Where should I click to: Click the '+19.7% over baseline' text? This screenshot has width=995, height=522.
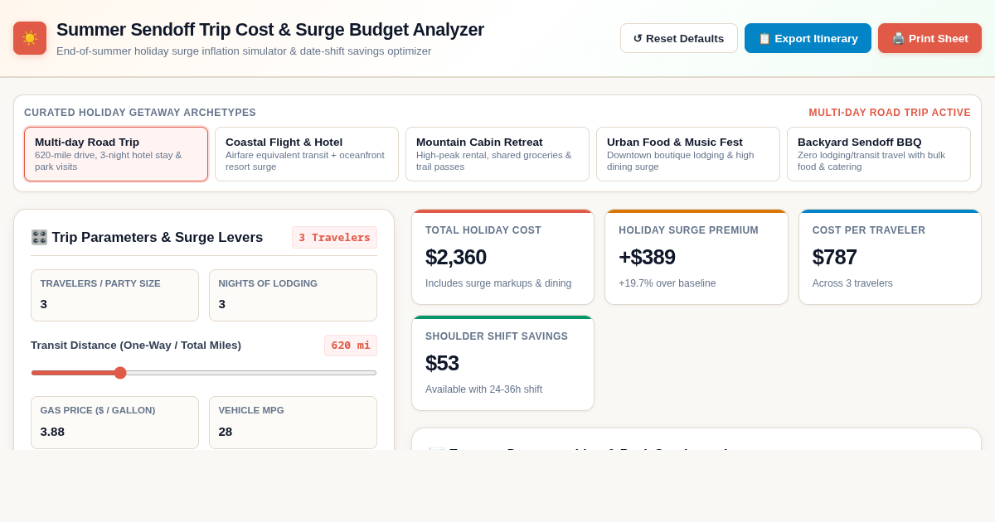pyautogui.click(x=667, y=283)
